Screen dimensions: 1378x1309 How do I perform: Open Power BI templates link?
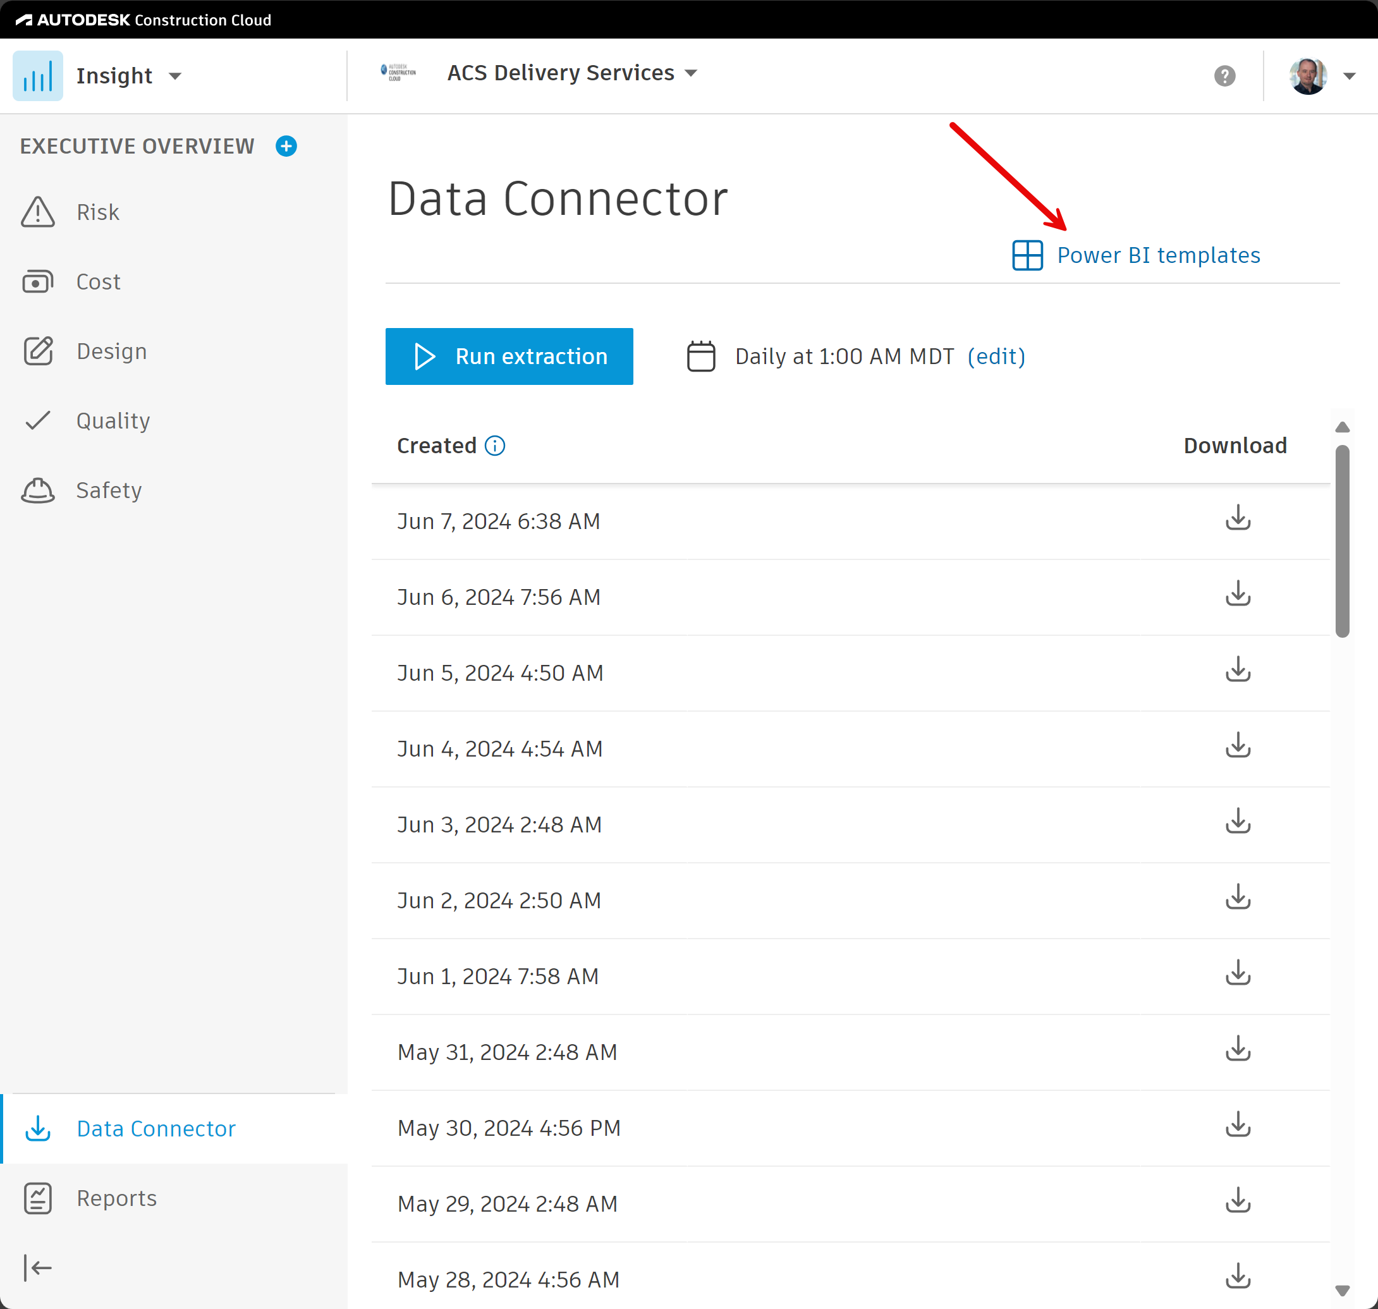point(1135,255)
